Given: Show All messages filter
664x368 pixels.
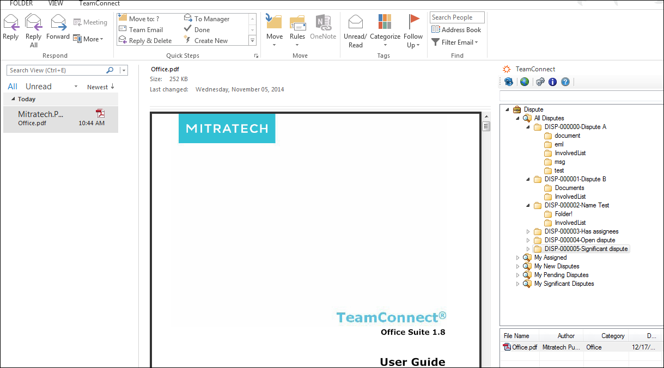Looking at the screenshot, I should pos(13,87).
